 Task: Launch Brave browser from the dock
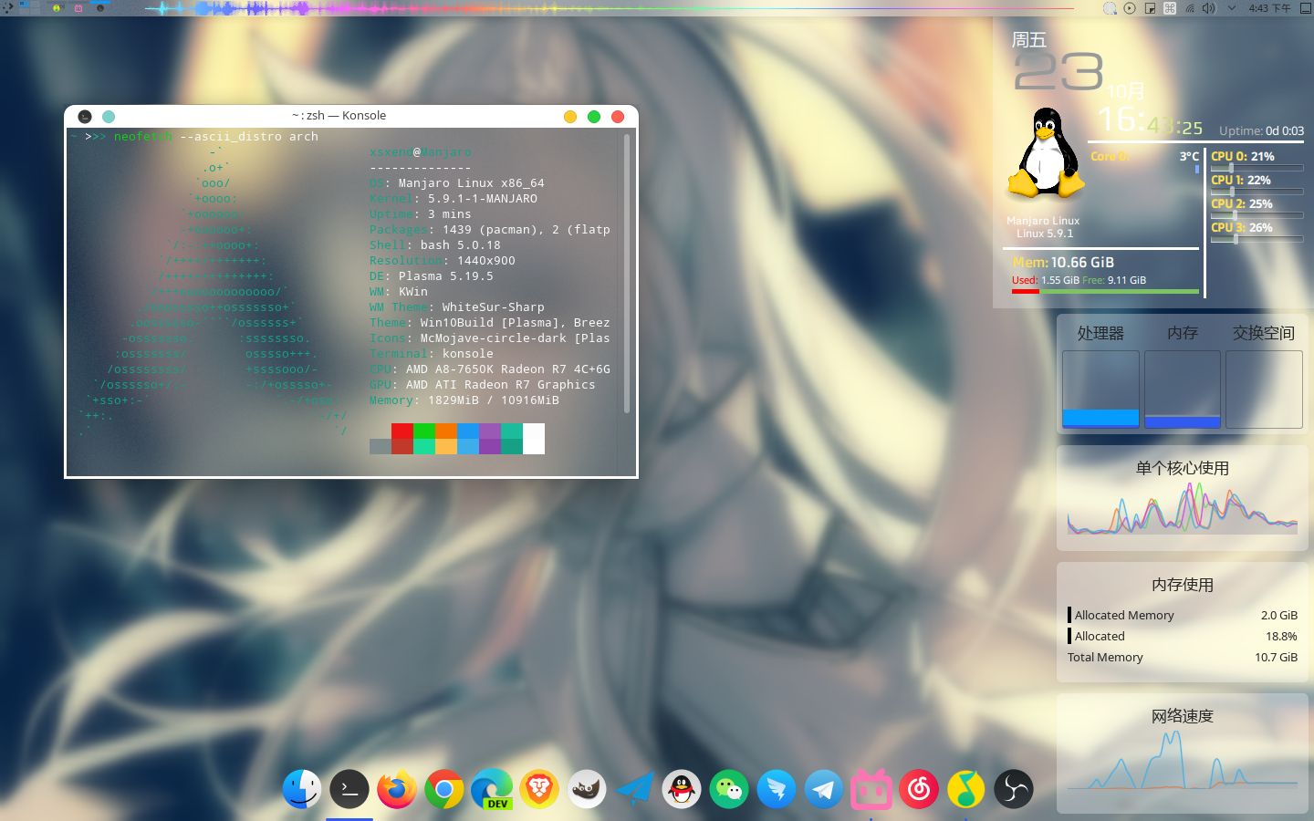[539, 789]
